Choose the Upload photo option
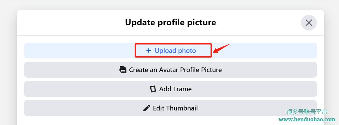 tap(170, 51)
